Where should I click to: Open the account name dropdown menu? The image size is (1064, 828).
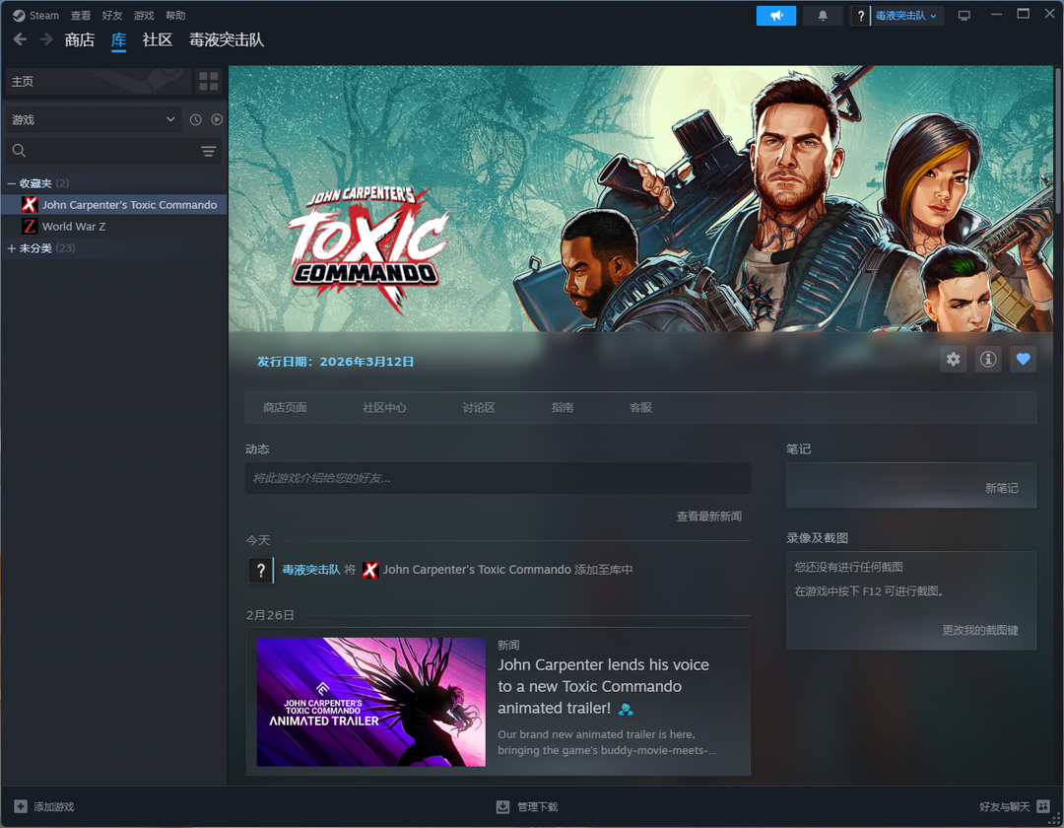(x=907, y=16)
